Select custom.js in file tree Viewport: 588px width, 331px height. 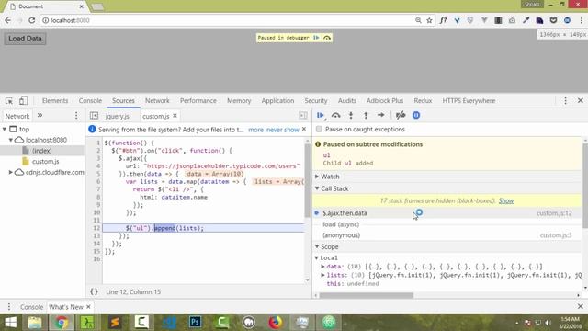(x=45, y=162)
